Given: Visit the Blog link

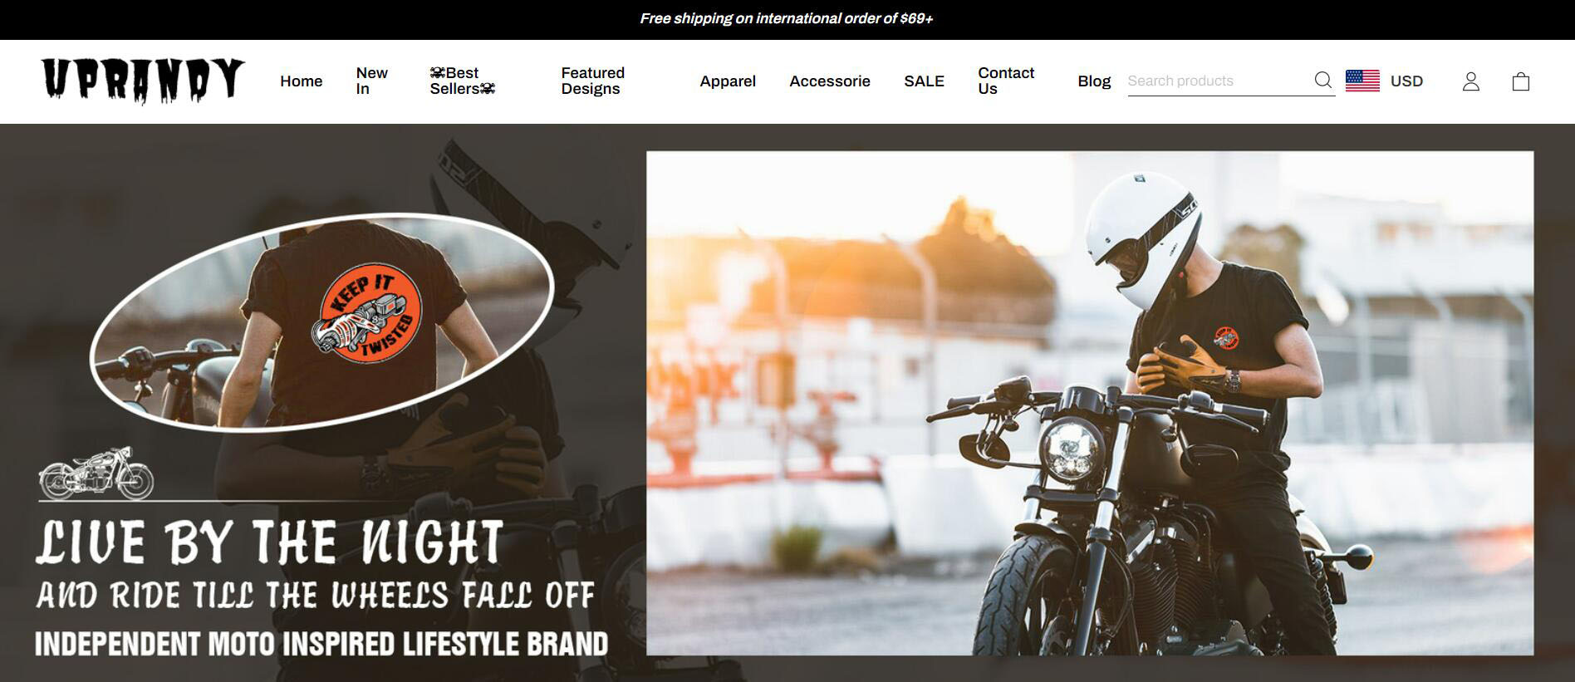Looking at the screenshot, I should point(1094,81).
